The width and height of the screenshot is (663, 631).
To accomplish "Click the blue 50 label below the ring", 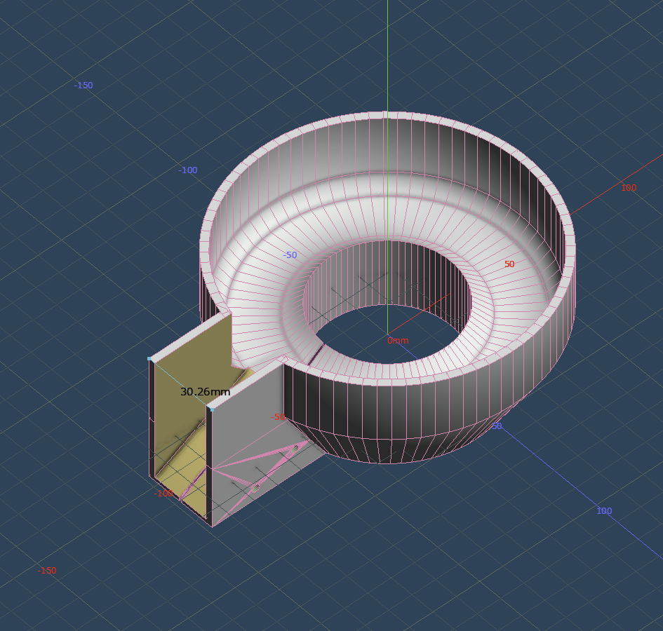I will [497, 426].
